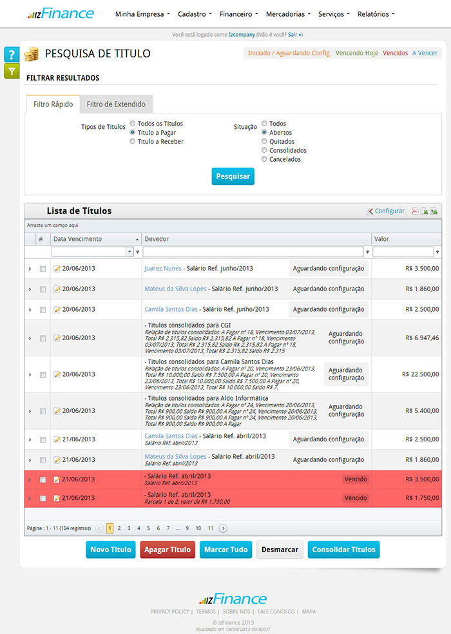Switch to the Filtro de Extendido tab
Viewport: 451px width, 634px height.
pos(116,104)
